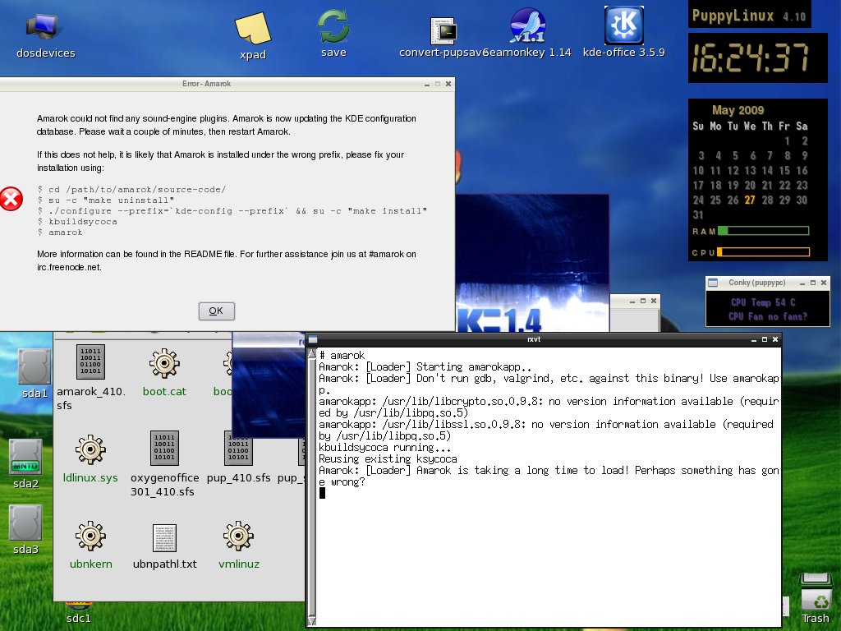
Task: Select the ubnpathl.txt text file icon
Action: click(x=164, y=537)
